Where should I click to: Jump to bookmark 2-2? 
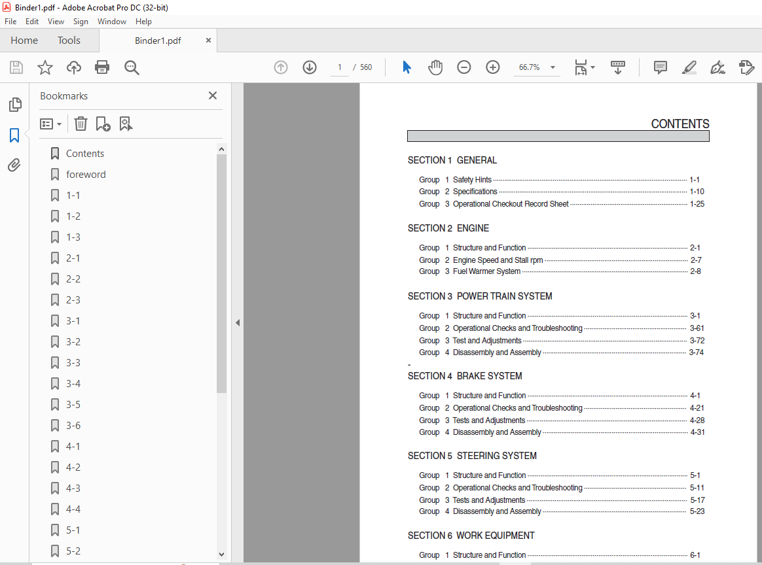coord(73,279)
